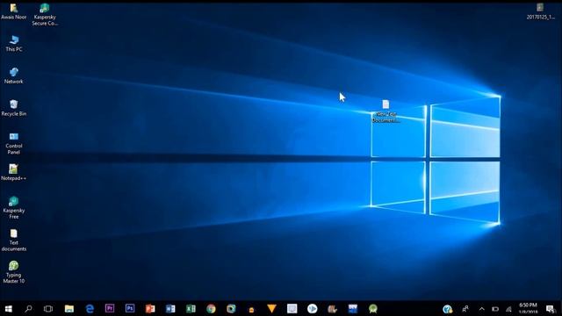The image size is (562, 316).
Task: Launch Microsoft Word from taskbar
Action: (170, 308)
